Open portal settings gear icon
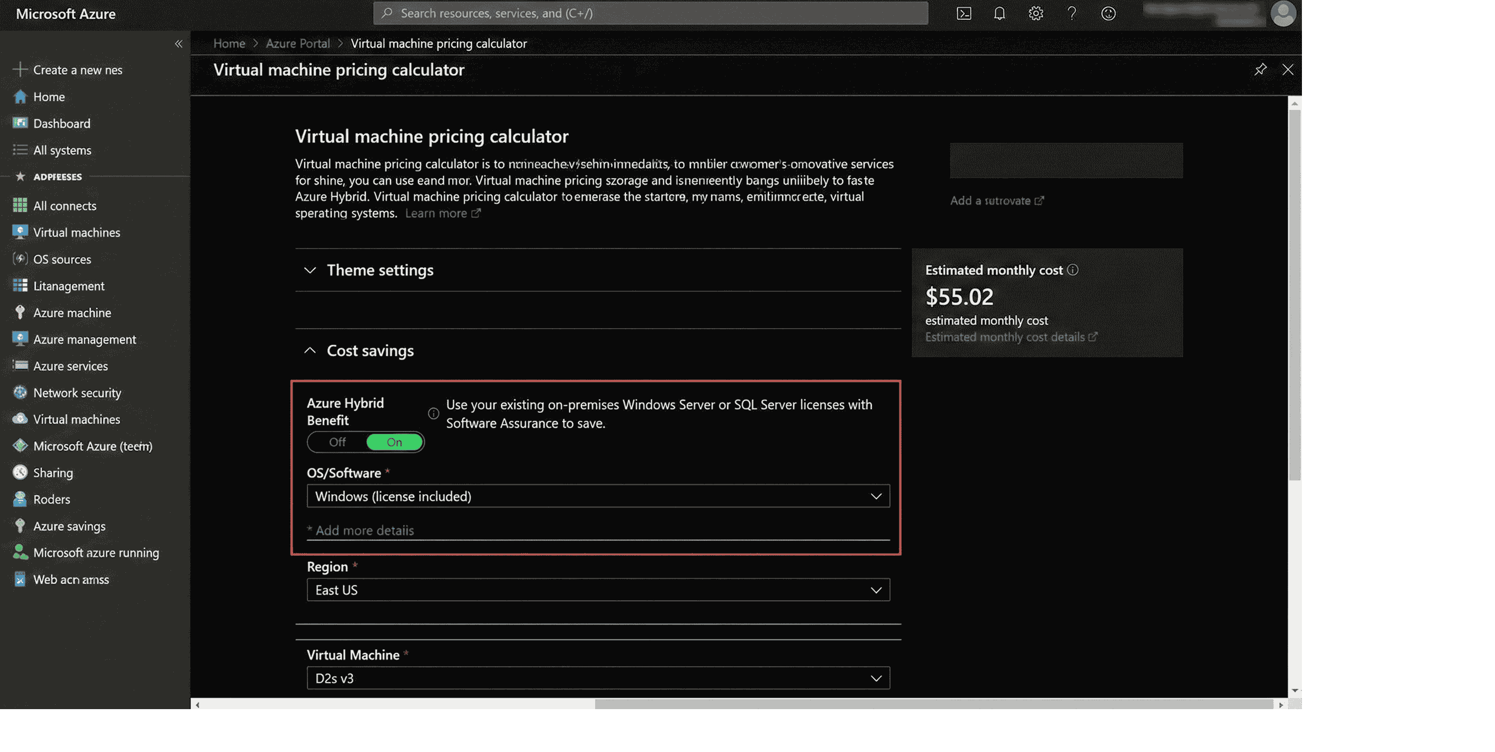The width and height of the screenshot is (1495, 752). pos(1036,13)
